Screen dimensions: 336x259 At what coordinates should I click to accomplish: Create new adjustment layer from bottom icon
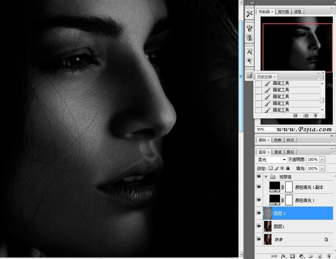[x=301, y=256]
